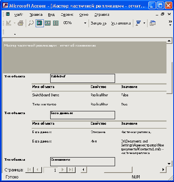Click the View design mode icon

(x=9, y=23)
